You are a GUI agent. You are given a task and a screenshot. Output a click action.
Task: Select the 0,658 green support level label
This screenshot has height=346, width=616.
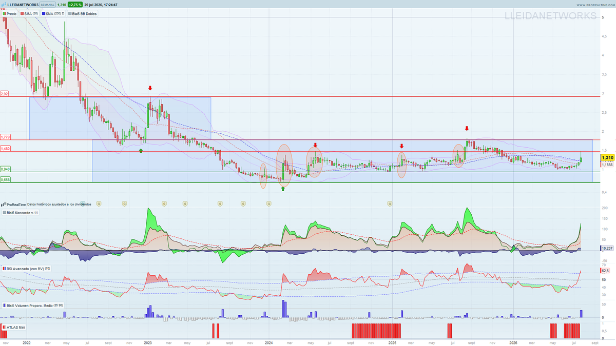(x=6, y=179)
